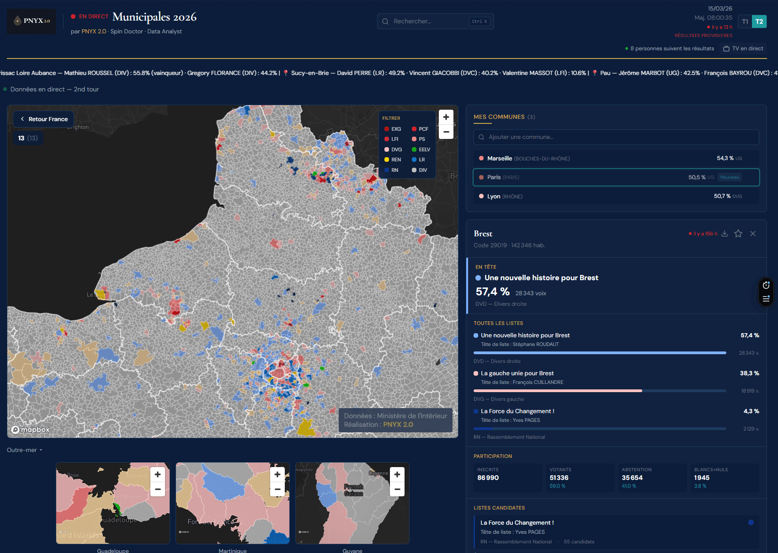Screen dimensions: 778x553
Task: Mark Brest as favorite with the star icon
Action: [x=738, y=234]
